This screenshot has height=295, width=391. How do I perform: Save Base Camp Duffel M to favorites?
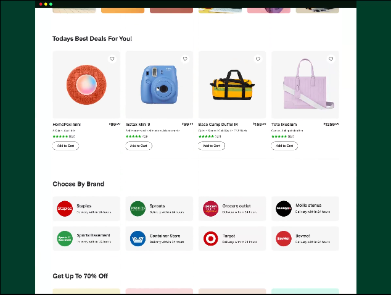click(258, 59)
